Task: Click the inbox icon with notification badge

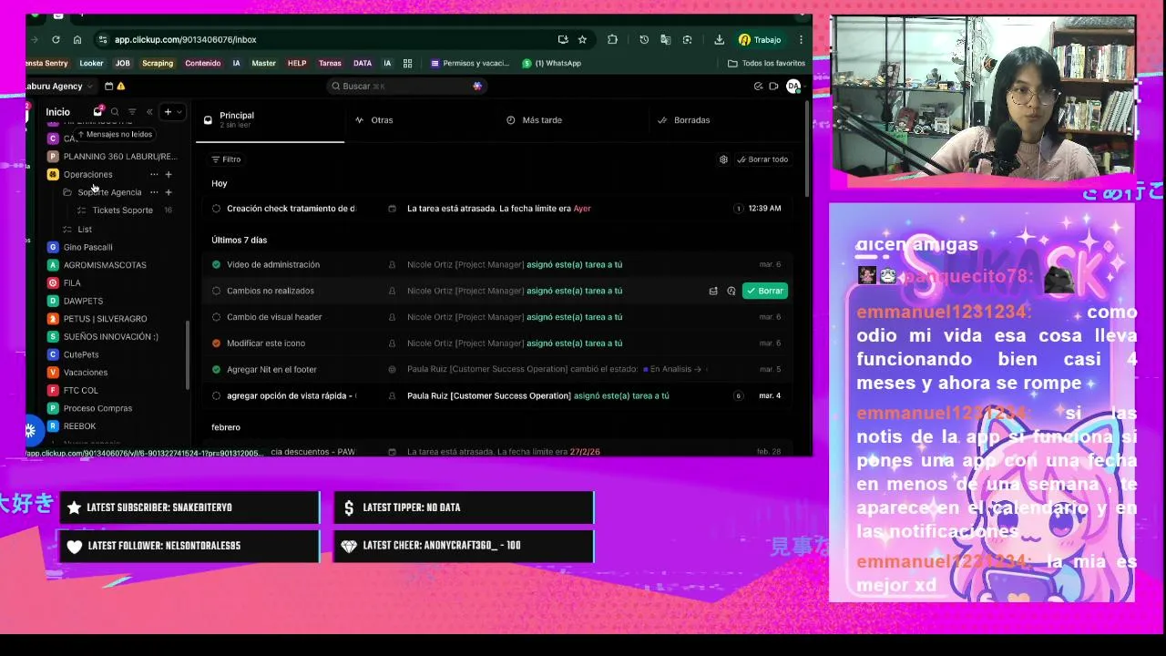Action: [97, 111]
